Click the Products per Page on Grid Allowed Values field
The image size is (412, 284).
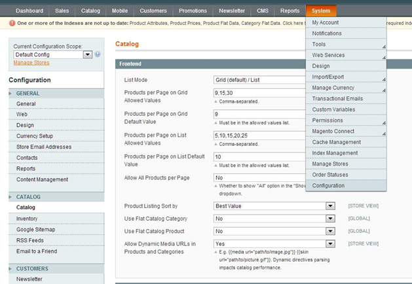click(x=259, y=93)
